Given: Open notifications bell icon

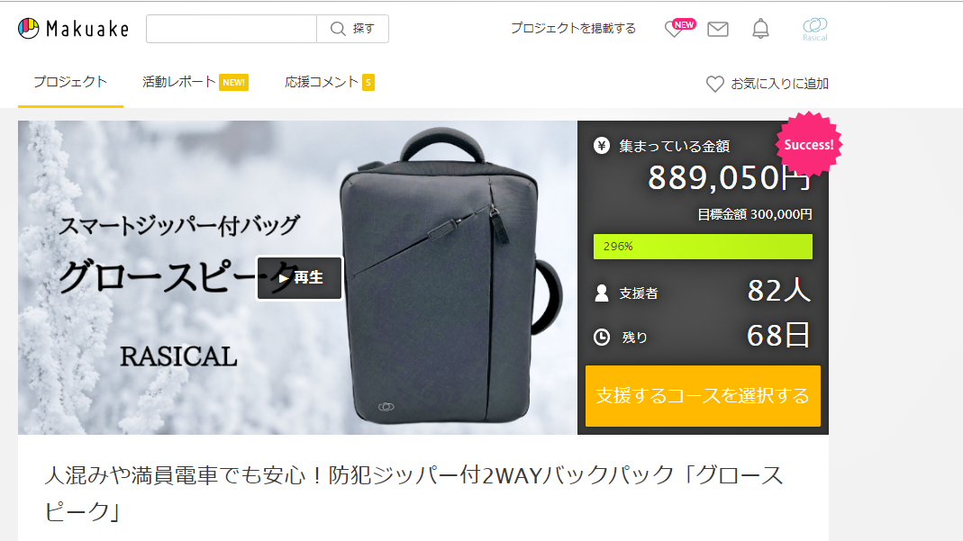Looking at the screenshot, I should coord(760,28).
